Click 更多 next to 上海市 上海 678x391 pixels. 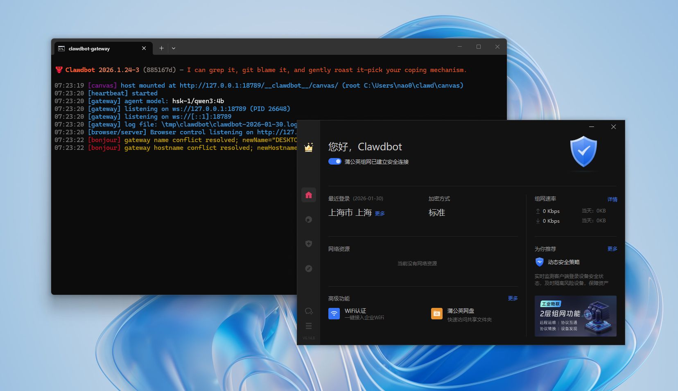tap(380, 213)
